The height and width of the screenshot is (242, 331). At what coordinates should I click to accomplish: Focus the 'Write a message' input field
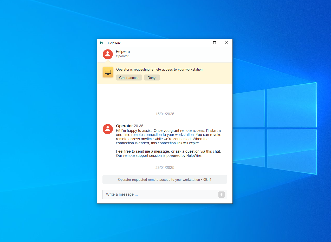[x=165, y=195]
